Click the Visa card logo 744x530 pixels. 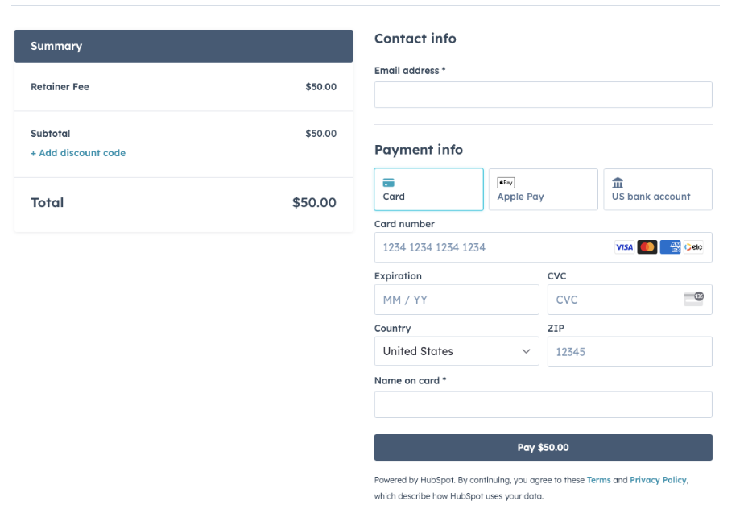[624, 247]
